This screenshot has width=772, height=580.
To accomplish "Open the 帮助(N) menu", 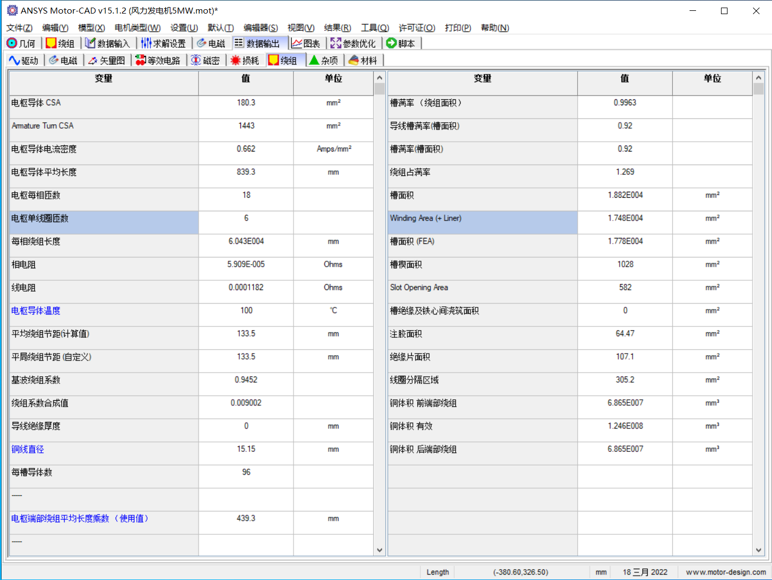I will (495, 28).
